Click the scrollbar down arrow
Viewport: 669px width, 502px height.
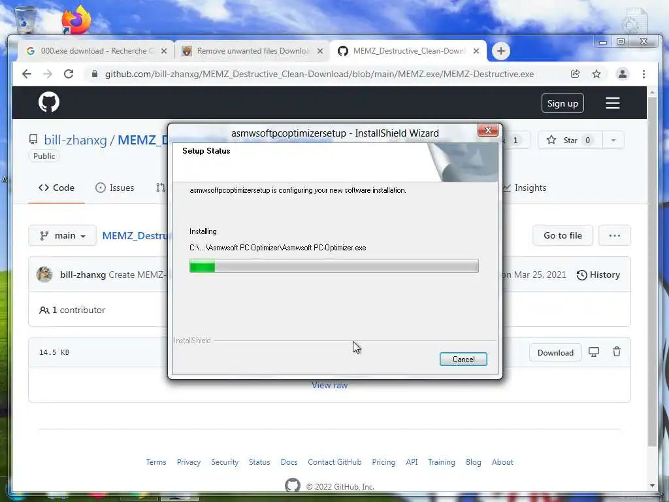(652, 486)
